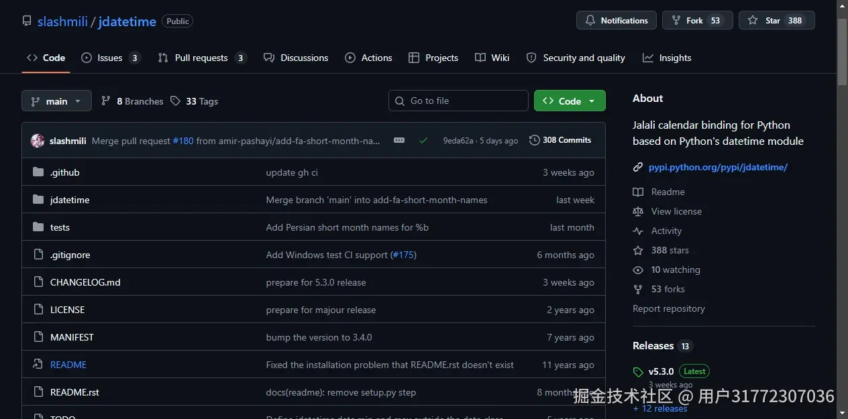The height and width of the screenshot is (419, 848).
Task: Expand commit message ellipsis button
Action: click(x=399, y=140)
